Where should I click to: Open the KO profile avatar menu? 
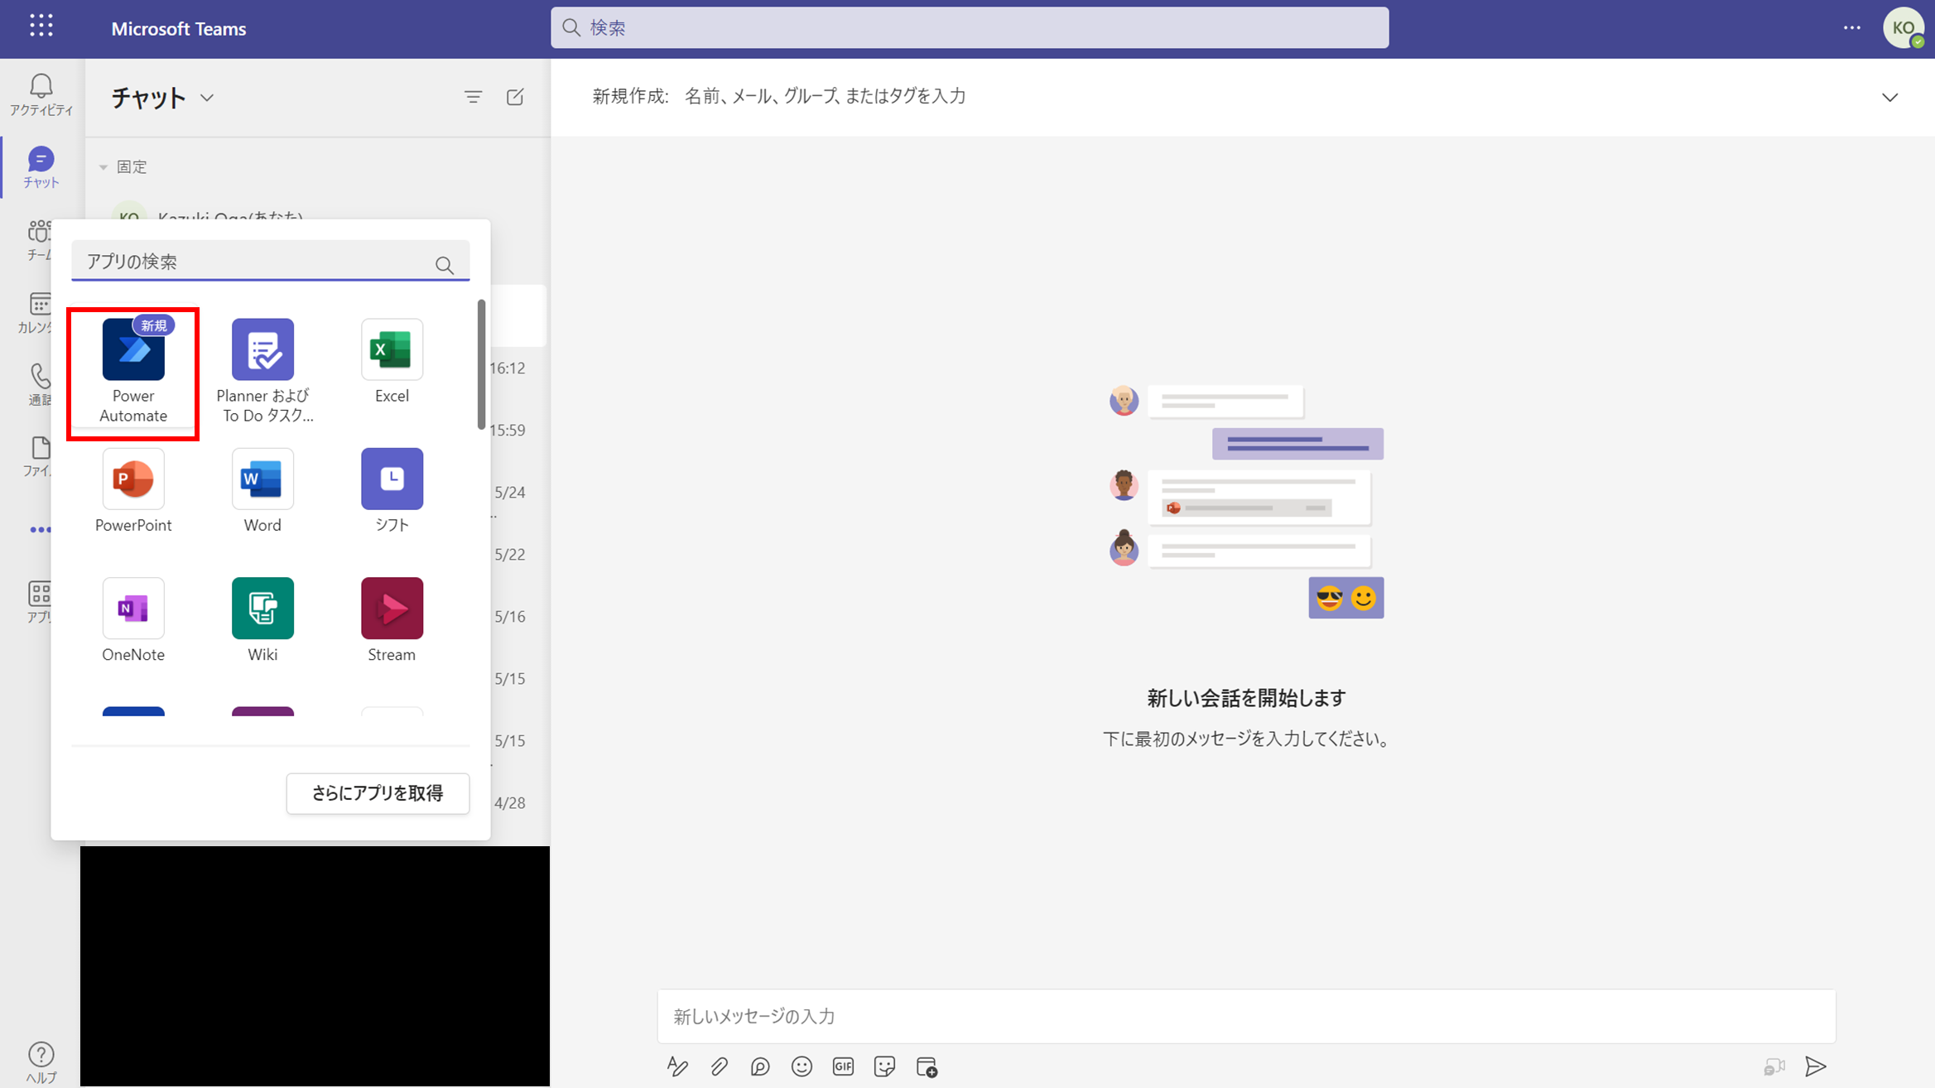1904,28
